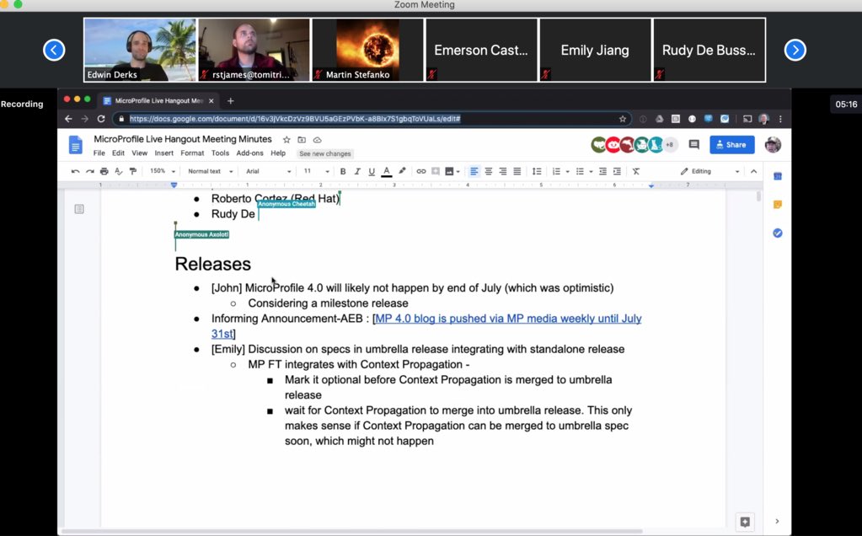
Task: Set center text alignment
Action: point(488,172)
